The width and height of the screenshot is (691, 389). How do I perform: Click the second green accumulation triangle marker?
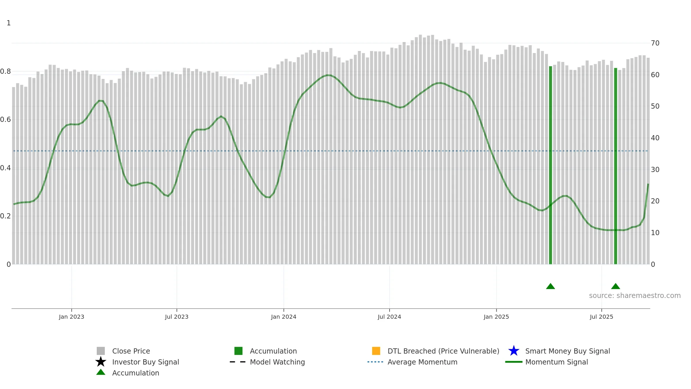[616, 286]
